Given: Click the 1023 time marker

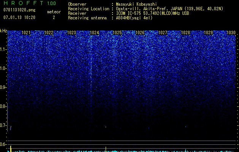Looking at the screenshot, I should pos(71,33).
